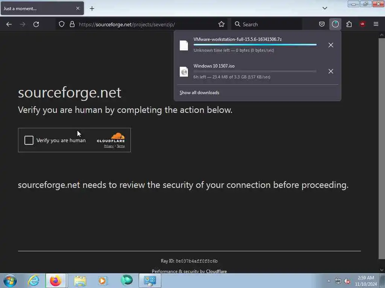Bookmark this page with the star icon
Viewport: 385px width, 288px height.
221,24
